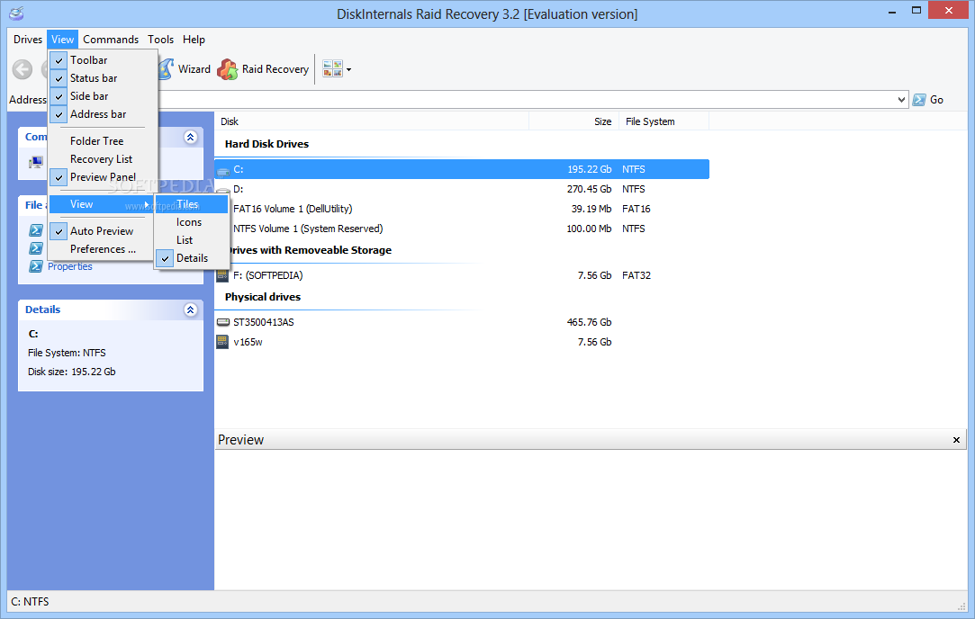Image resolution: width=975 pixels, height=619 pixels.
Task: Select NTFS Volume 1 (System Reserved) row
Action: point(462,229)
